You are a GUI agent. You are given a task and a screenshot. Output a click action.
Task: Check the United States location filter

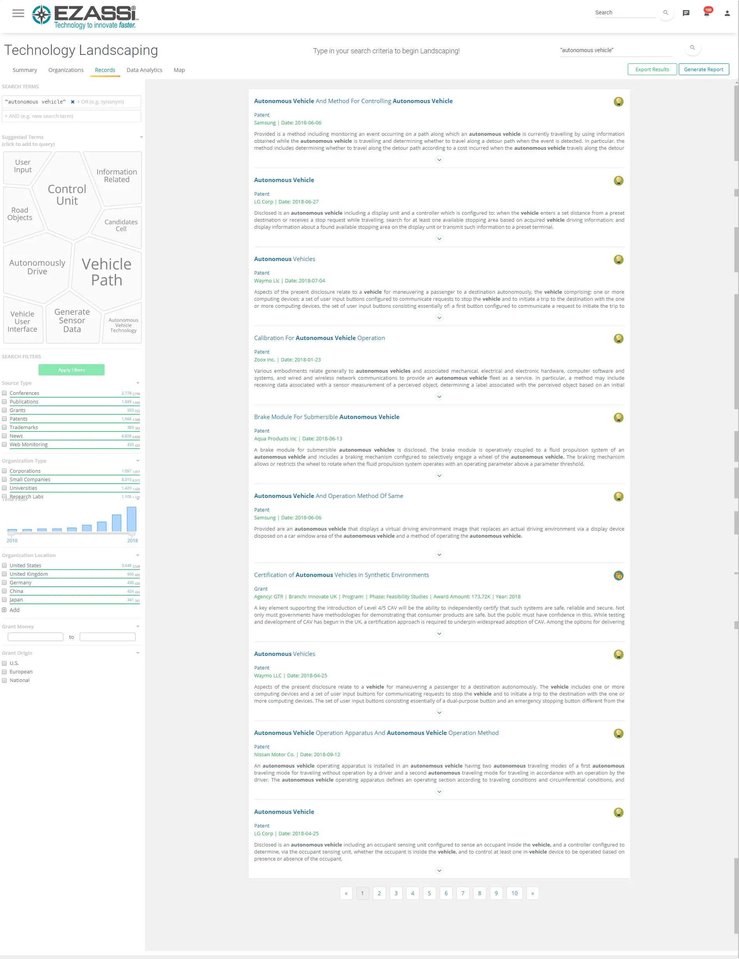[x=4, y=566]
